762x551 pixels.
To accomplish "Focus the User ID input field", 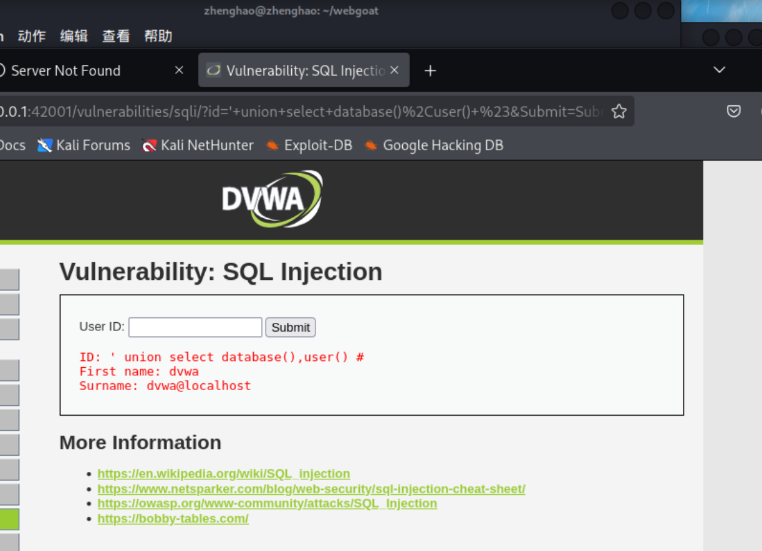I will pos(195,327).
